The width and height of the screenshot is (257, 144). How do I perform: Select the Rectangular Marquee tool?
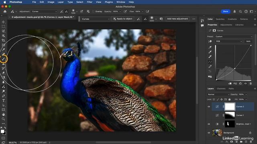[3, 26]
